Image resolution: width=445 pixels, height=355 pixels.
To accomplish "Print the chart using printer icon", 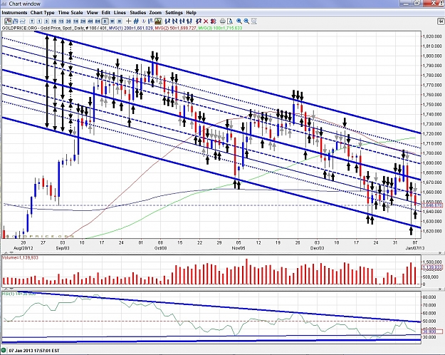I will click(223, 21).
